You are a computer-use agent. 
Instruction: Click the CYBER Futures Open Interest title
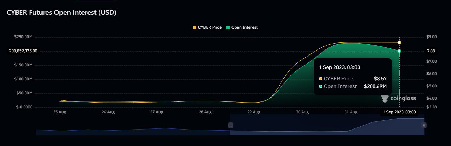coord(61,13)
